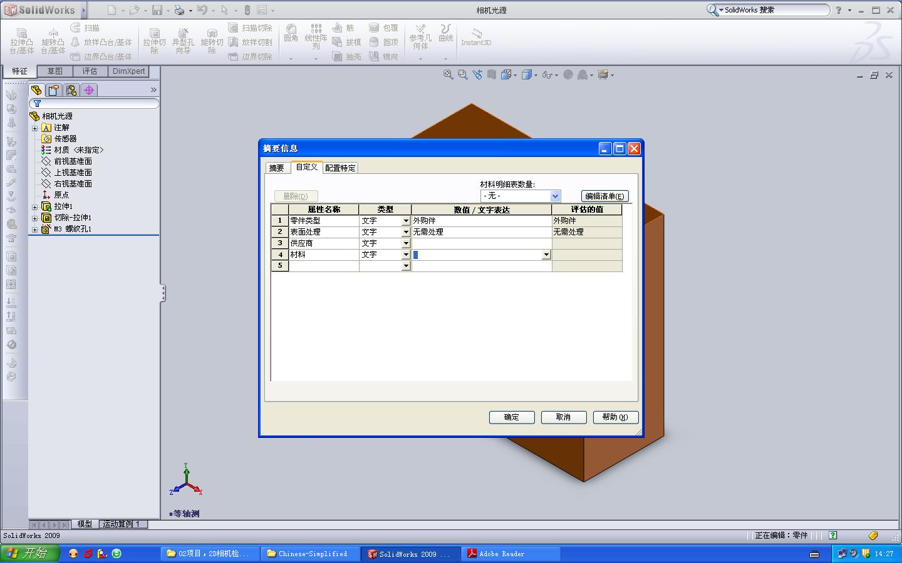The width and height of the screenshot is (902, 563).
Task: Click the Hole Wizard (异型孔向导) tool
Action: click(183, 41)
